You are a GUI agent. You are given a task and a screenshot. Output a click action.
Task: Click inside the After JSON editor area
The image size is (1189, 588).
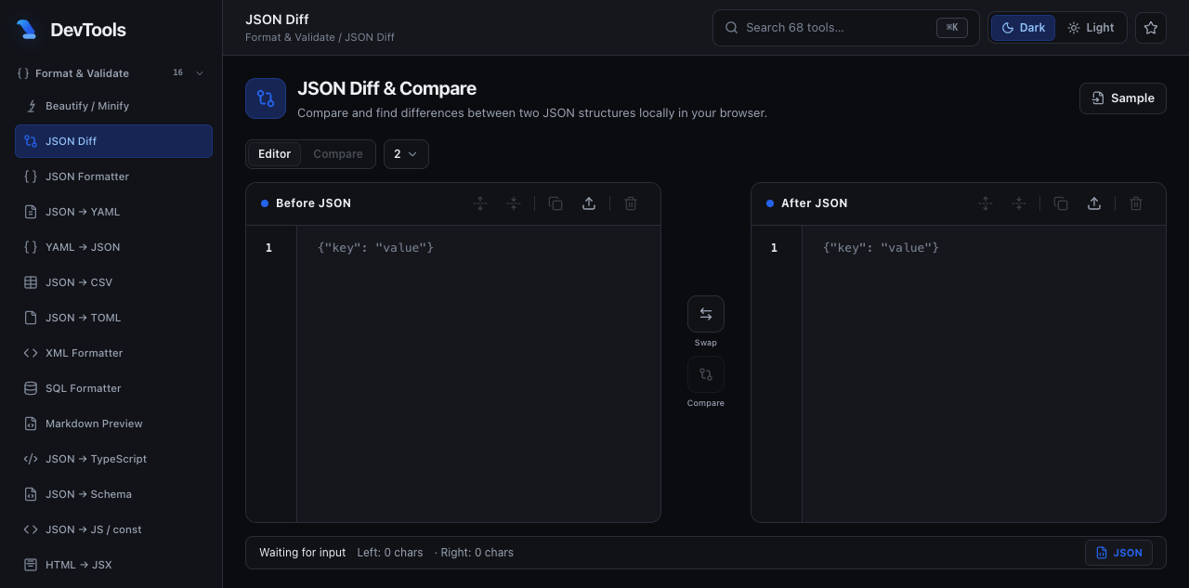(984, 373)
